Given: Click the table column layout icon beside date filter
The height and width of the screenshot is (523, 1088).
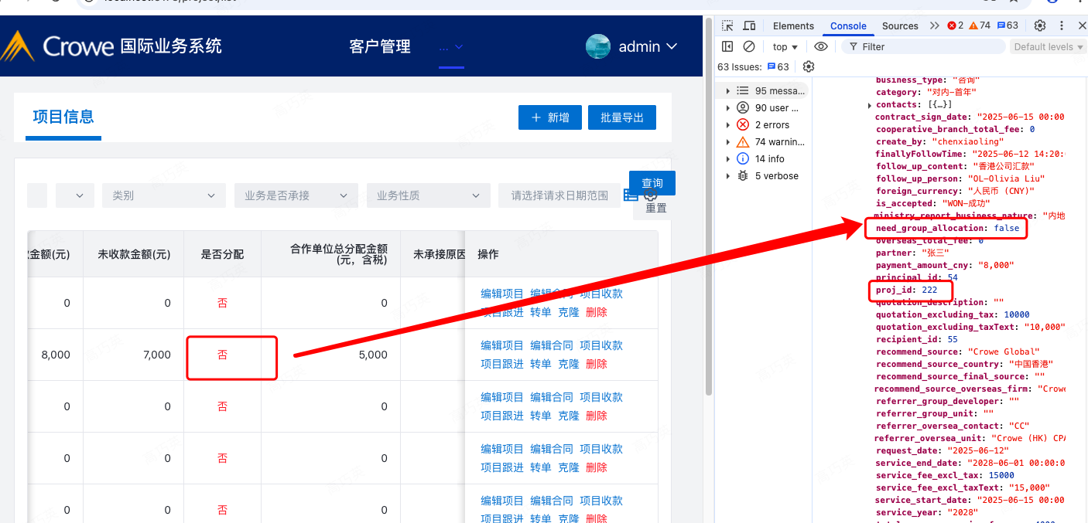Looking at the screenshot, I should pos(631,195).
